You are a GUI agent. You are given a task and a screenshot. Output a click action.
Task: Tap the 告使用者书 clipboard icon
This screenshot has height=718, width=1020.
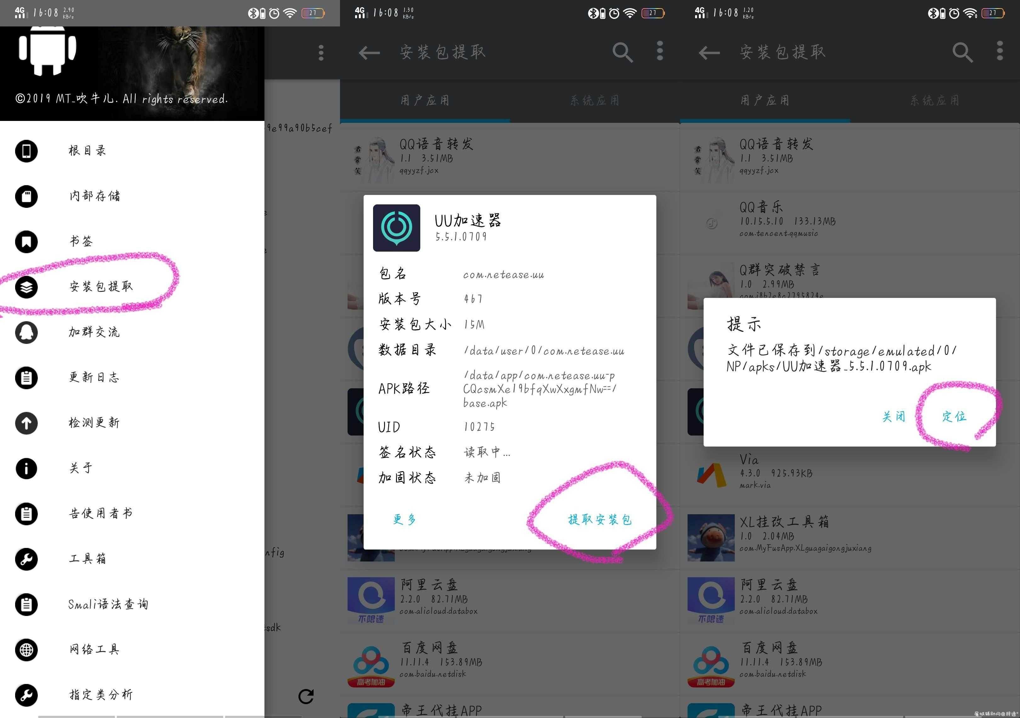click(26, 514)
